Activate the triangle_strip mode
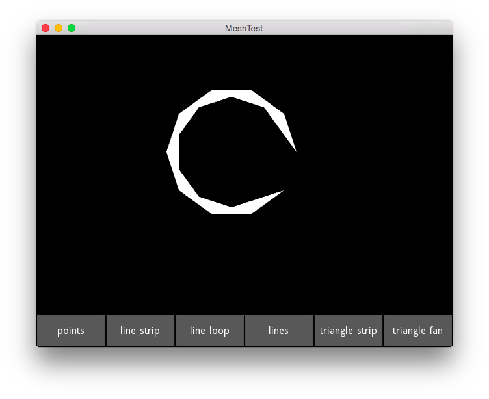This screenshot has width=489, height=399. tap(348, 330)
